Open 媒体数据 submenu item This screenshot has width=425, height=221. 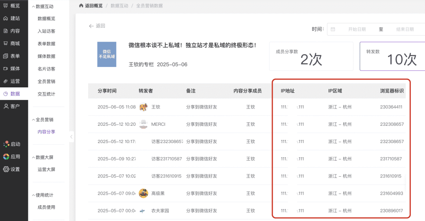coord(46,56)
